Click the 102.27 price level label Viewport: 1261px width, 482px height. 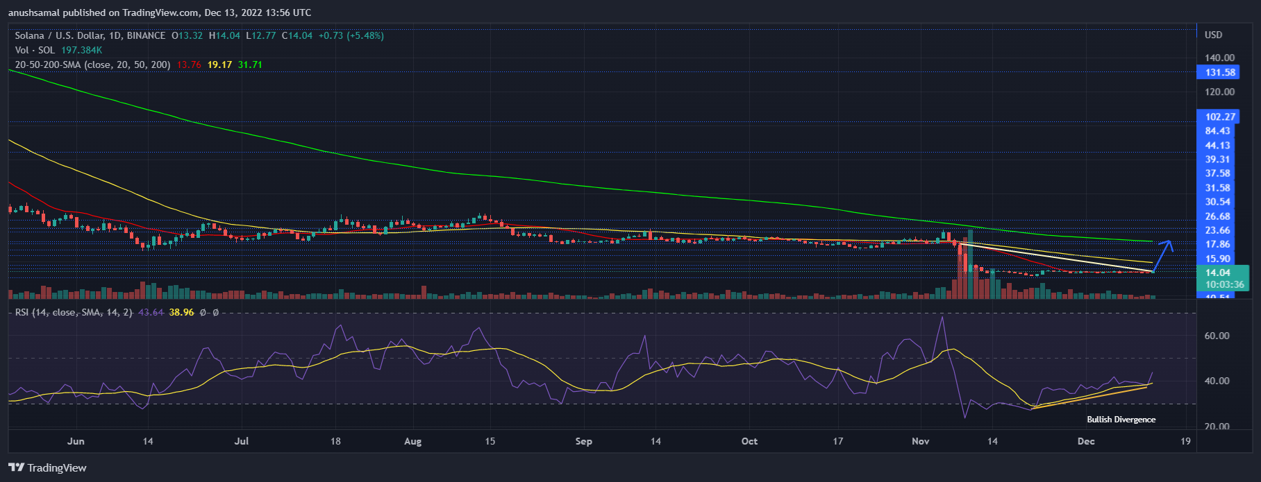point(1220,117)
